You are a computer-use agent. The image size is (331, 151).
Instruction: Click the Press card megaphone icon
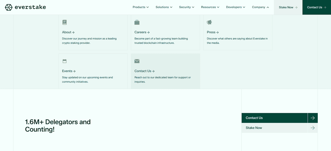tap(209, 22)
